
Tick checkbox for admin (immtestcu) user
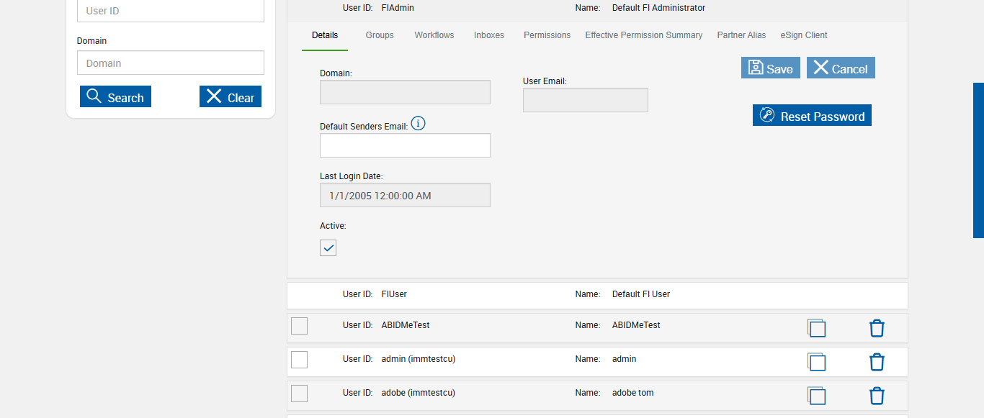(x=300, y=360)
